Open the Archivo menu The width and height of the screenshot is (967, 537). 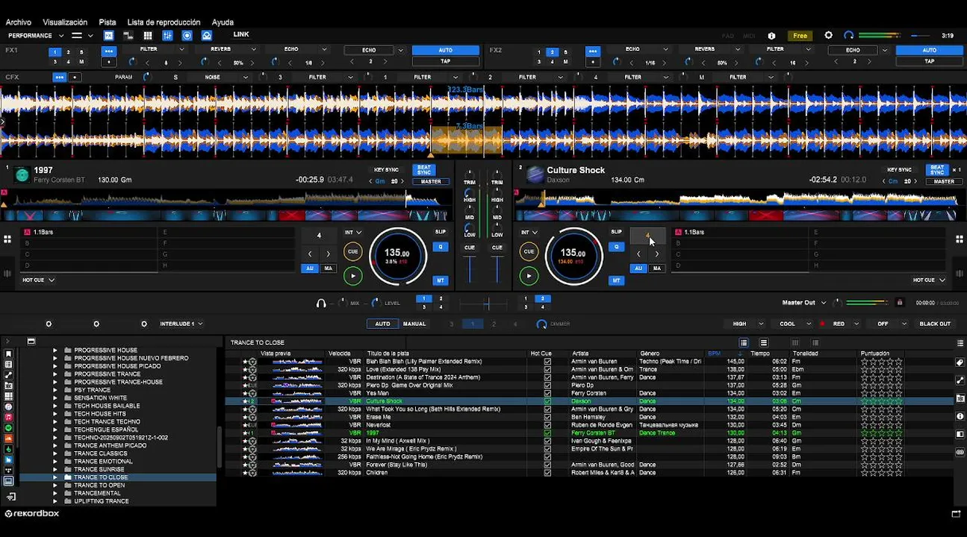click(x=19, y=22)
